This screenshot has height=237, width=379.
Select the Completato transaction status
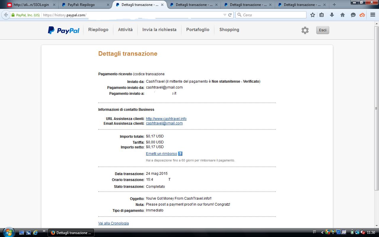coord(155,187)
